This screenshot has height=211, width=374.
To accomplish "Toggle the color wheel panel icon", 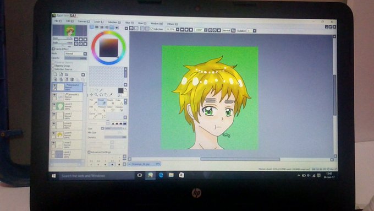I will 92,27.
